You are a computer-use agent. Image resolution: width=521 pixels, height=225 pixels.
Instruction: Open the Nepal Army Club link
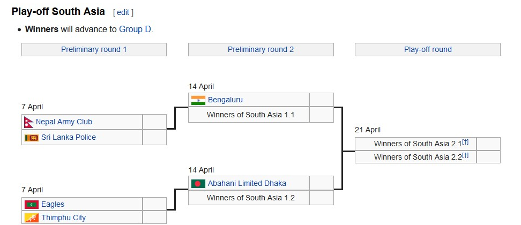coord(64,122)
